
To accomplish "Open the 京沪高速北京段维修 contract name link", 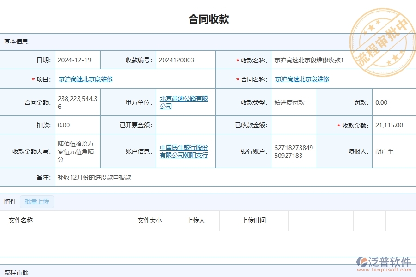I will pyautogui.click(x=302, y=79).
